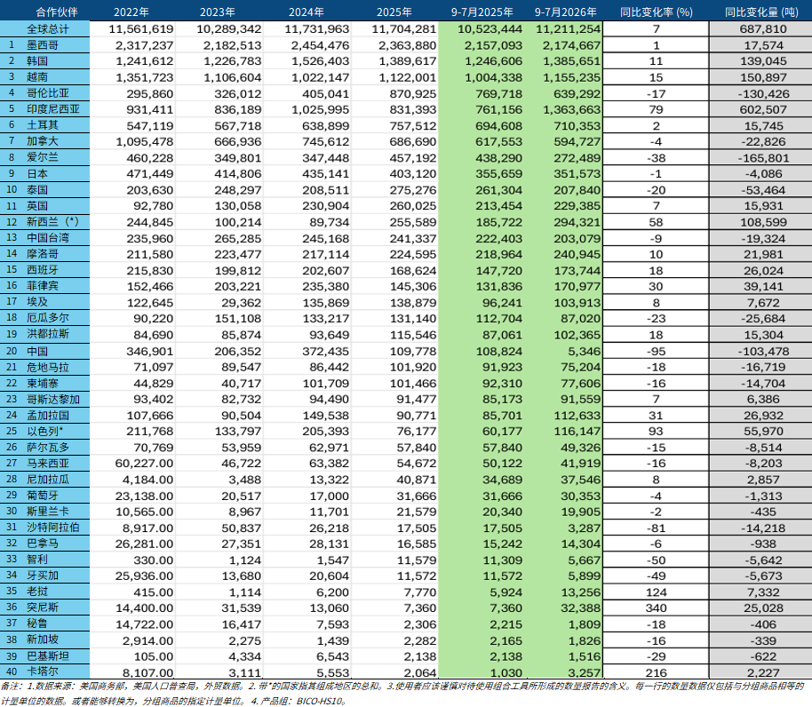Image resolution: width=812 pixels, height=707 pixels.
Task: Select the 马来西亚 row label
Action: tap(48, 464)
